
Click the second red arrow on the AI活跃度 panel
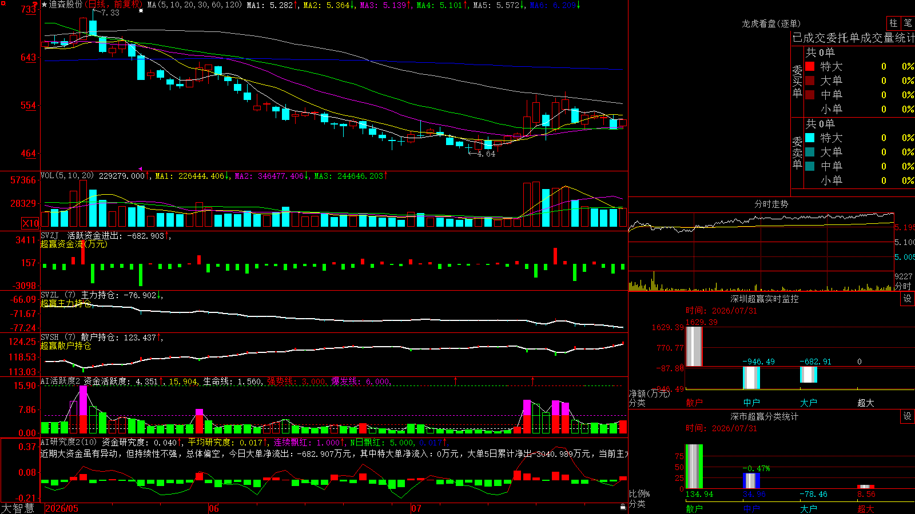click(533, 380)
